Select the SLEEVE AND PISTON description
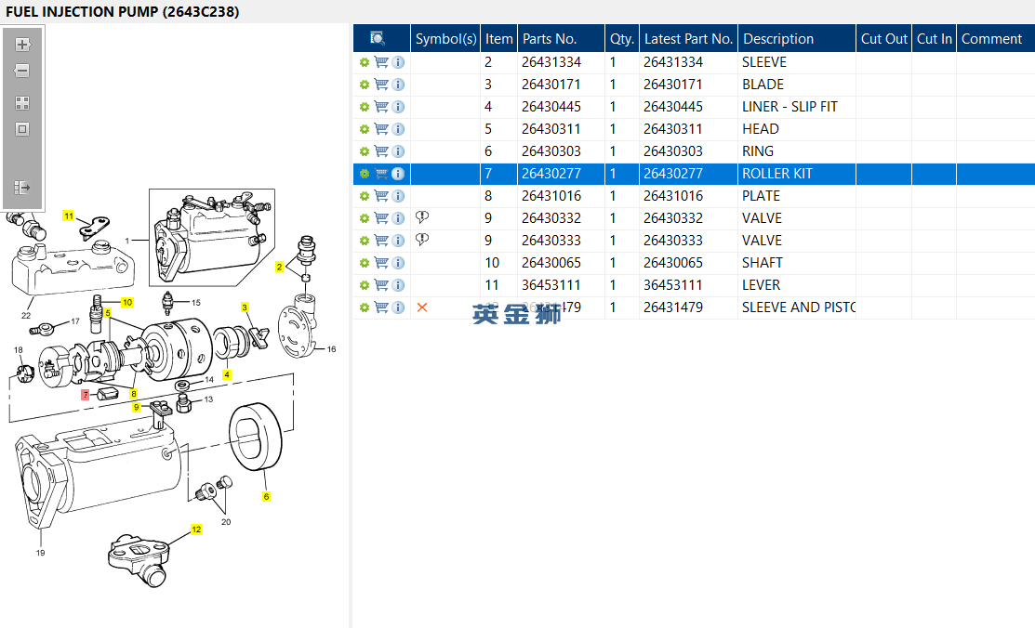This screenshot has height=628, width=1035. point(798,307)
